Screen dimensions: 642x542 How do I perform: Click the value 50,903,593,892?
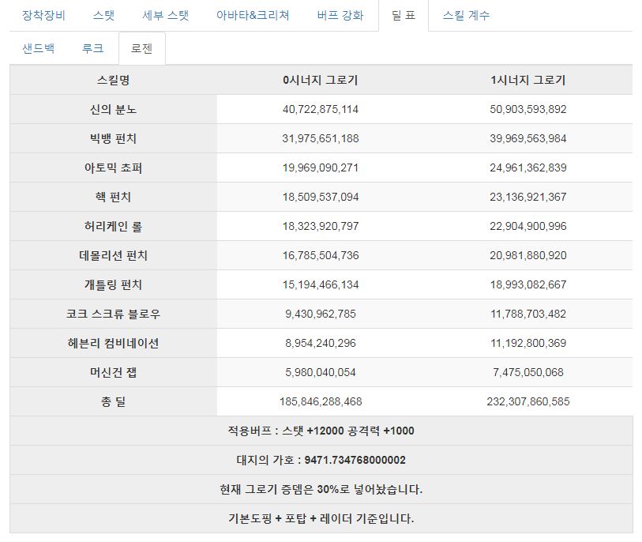coord(528,109)
